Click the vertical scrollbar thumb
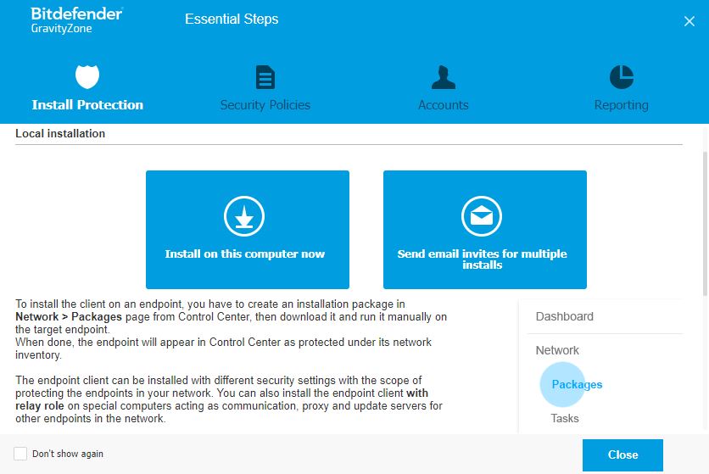 (x=705, y=224)
